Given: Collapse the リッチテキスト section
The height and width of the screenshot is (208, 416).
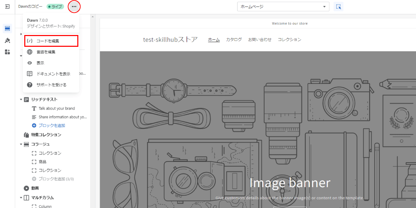Looking at the screenshot, I should pyautogui.click(x=21, y=99).
